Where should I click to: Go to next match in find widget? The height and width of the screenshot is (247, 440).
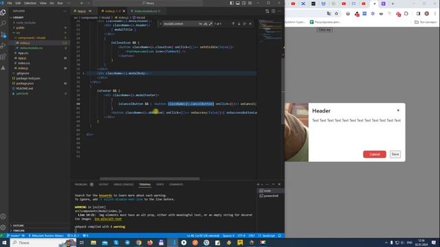point(239,24)
